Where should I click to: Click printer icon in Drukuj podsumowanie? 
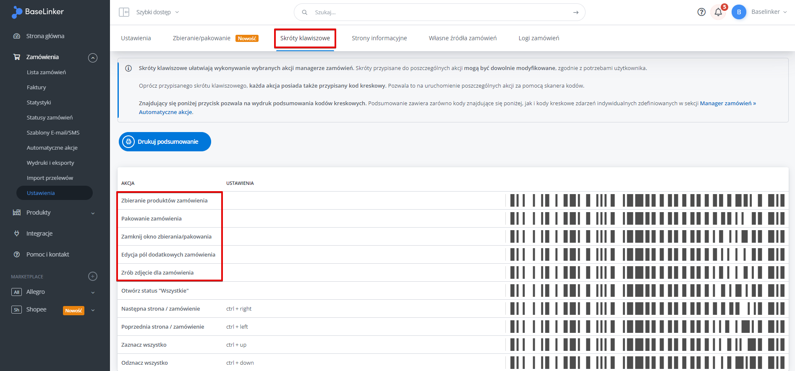click(x=128, y=142)
